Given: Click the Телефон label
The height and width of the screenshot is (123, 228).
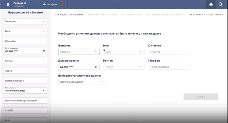Looking at the screenshot, I should point(154,61).
